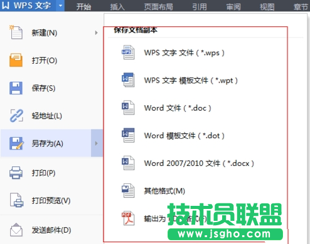This screenshot has height=244, width=310.
Task: Switch to the 插入 tab
Action: 117,7
